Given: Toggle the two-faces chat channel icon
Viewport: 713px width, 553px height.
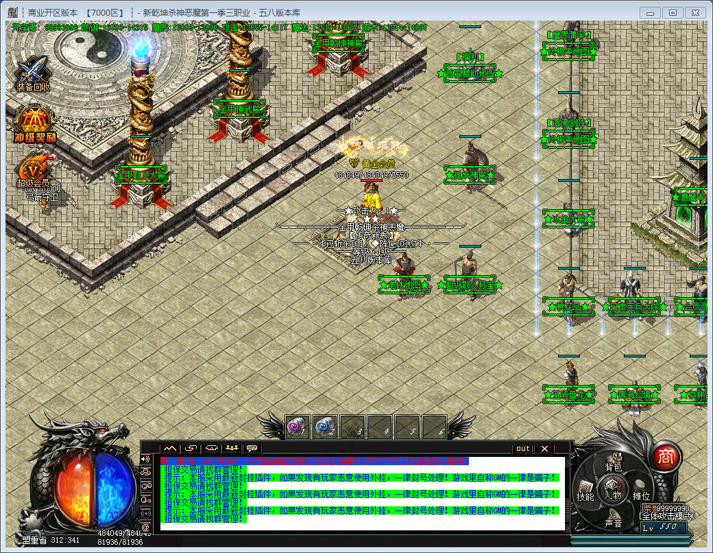Looking at the screenshot, I should [x=145, y=486].
